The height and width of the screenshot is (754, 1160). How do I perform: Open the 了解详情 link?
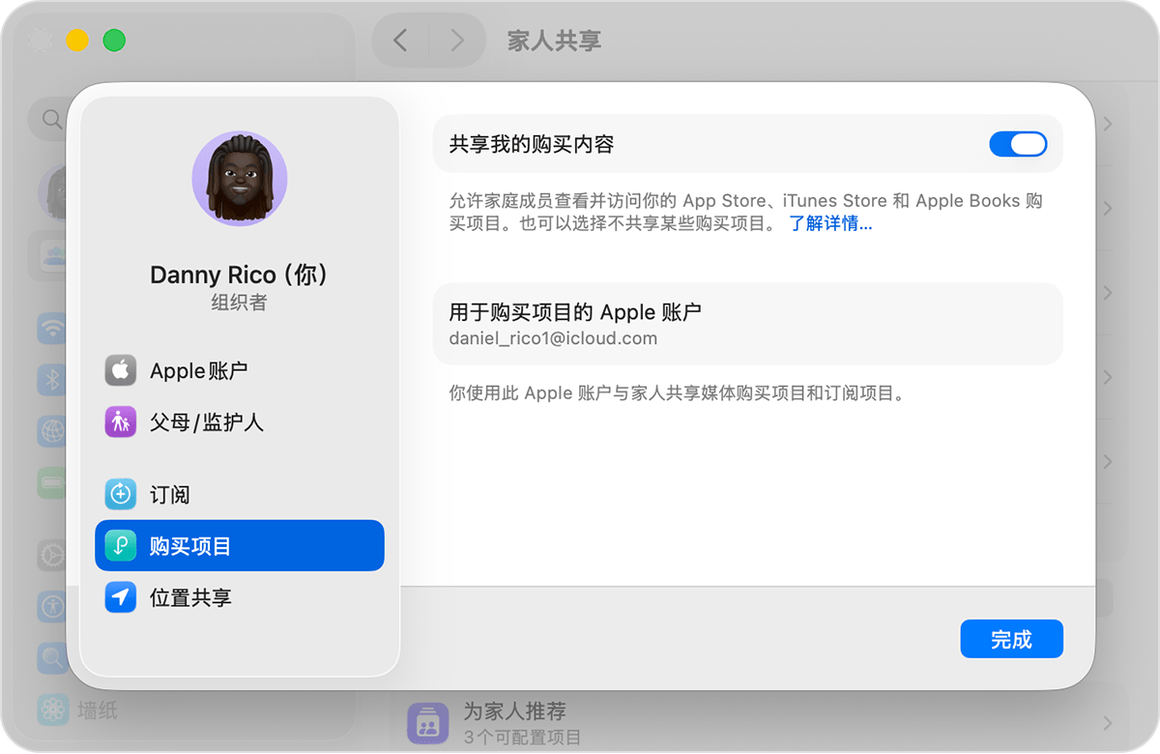[829, 223]
